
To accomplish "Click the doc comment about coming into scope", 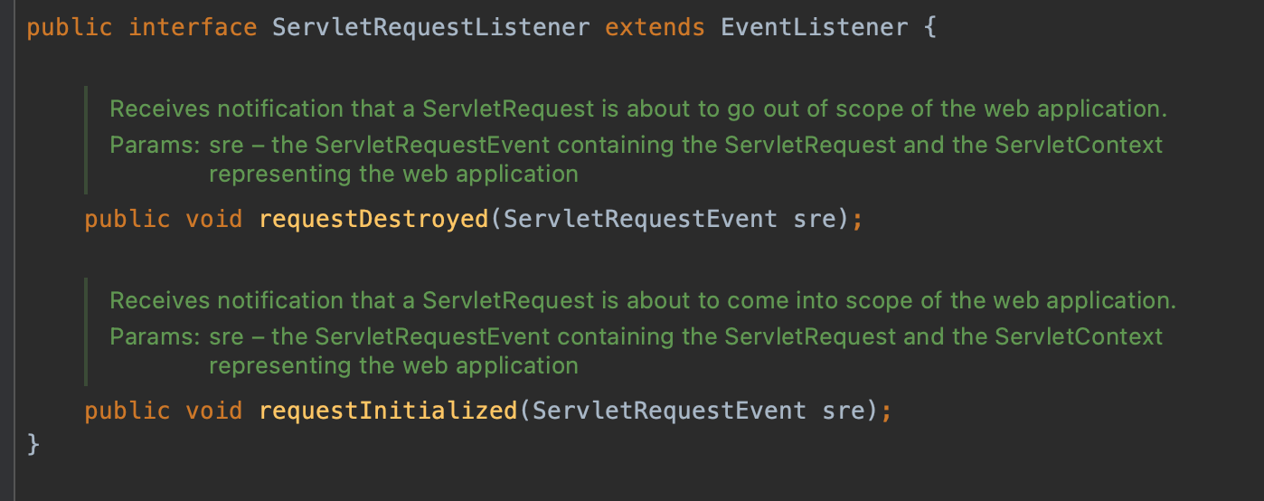I will (x=642, y=301).
